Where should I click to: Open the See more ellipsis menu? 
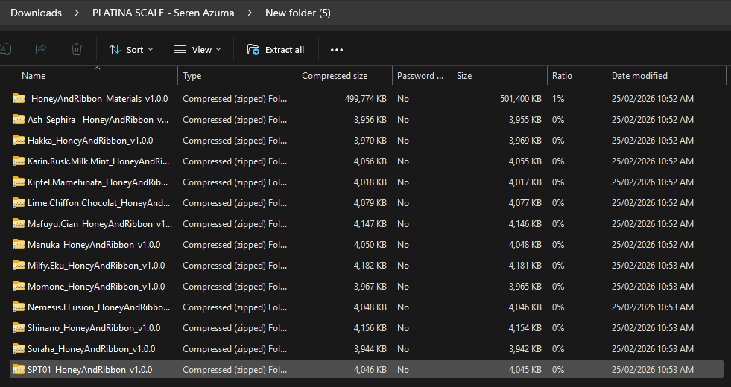tap(337, 49)
